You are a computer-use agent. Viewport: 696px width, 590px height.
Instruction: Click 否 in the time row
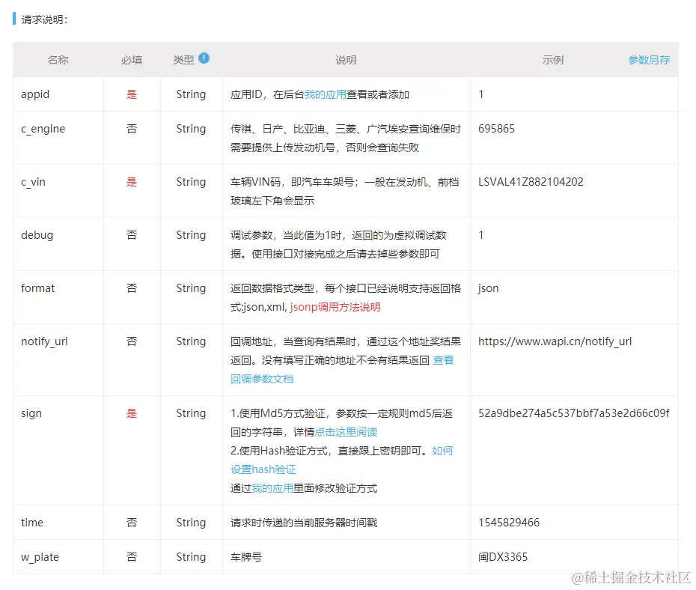tap(132, 523)
